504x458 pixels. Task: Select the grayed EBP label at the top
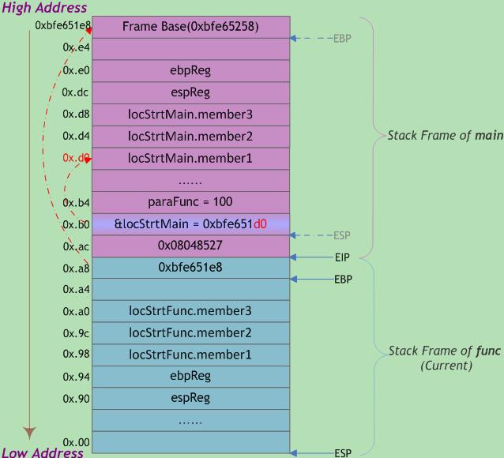point(342,38)
